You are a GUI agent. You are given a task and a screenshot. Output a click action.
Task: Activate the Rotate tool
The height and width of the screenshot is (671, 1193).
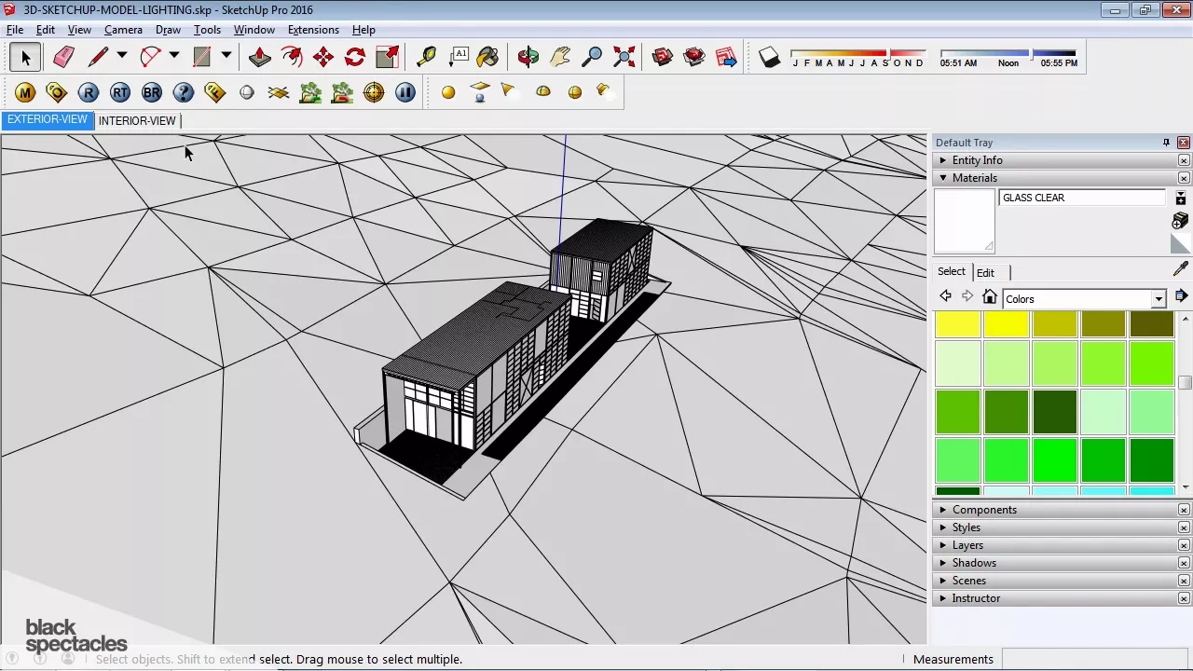click(x=355, y=58)
